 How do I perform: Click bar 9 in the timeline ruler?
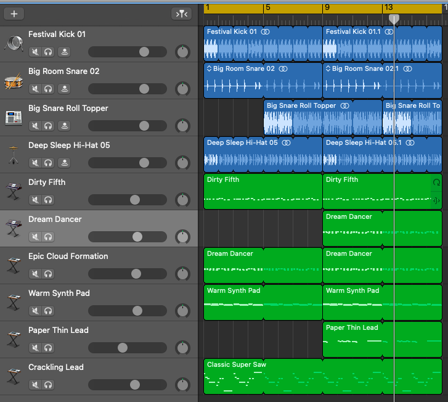point(327,8)
